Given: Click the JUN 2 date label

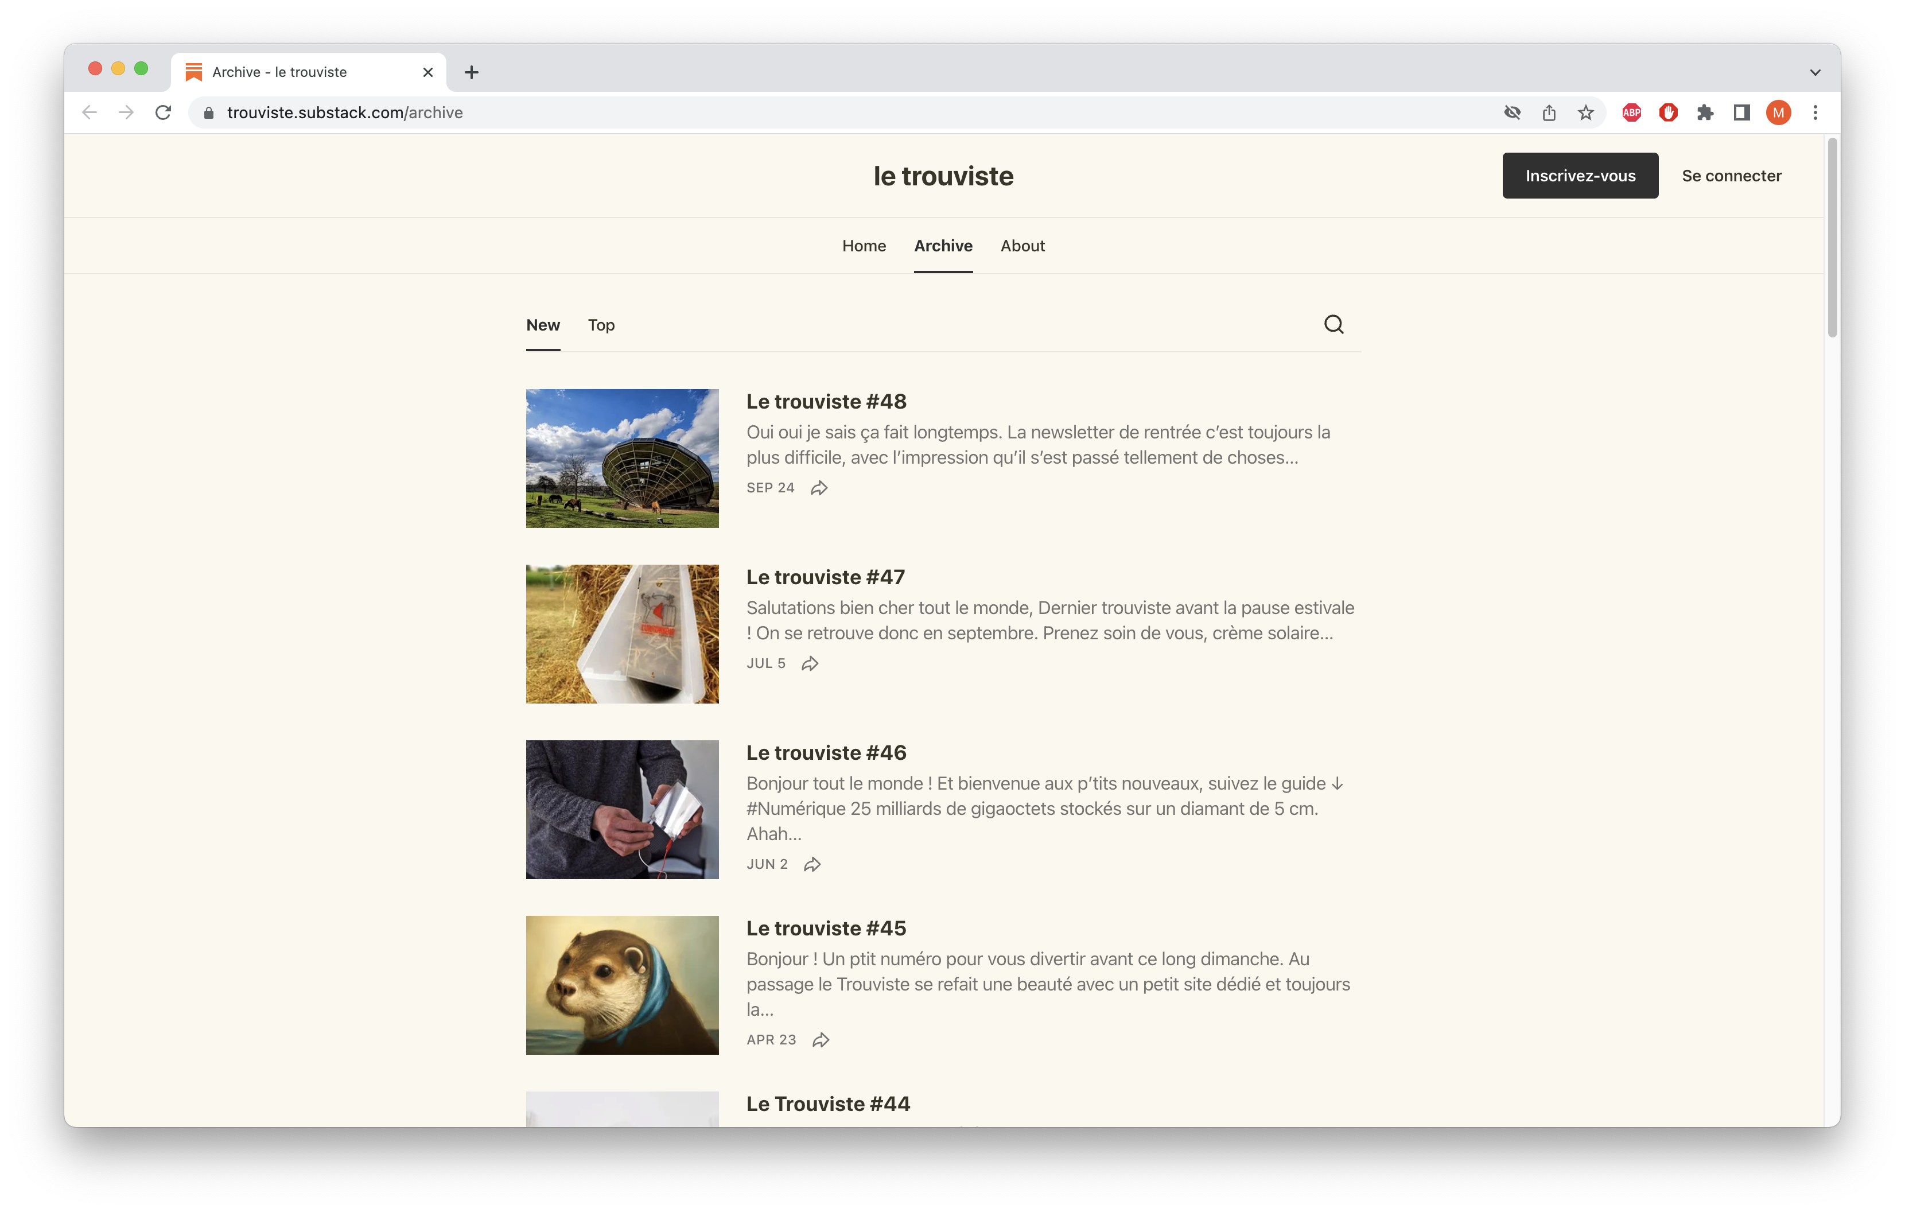Looking at the screenshot, I should pos(767,865).
